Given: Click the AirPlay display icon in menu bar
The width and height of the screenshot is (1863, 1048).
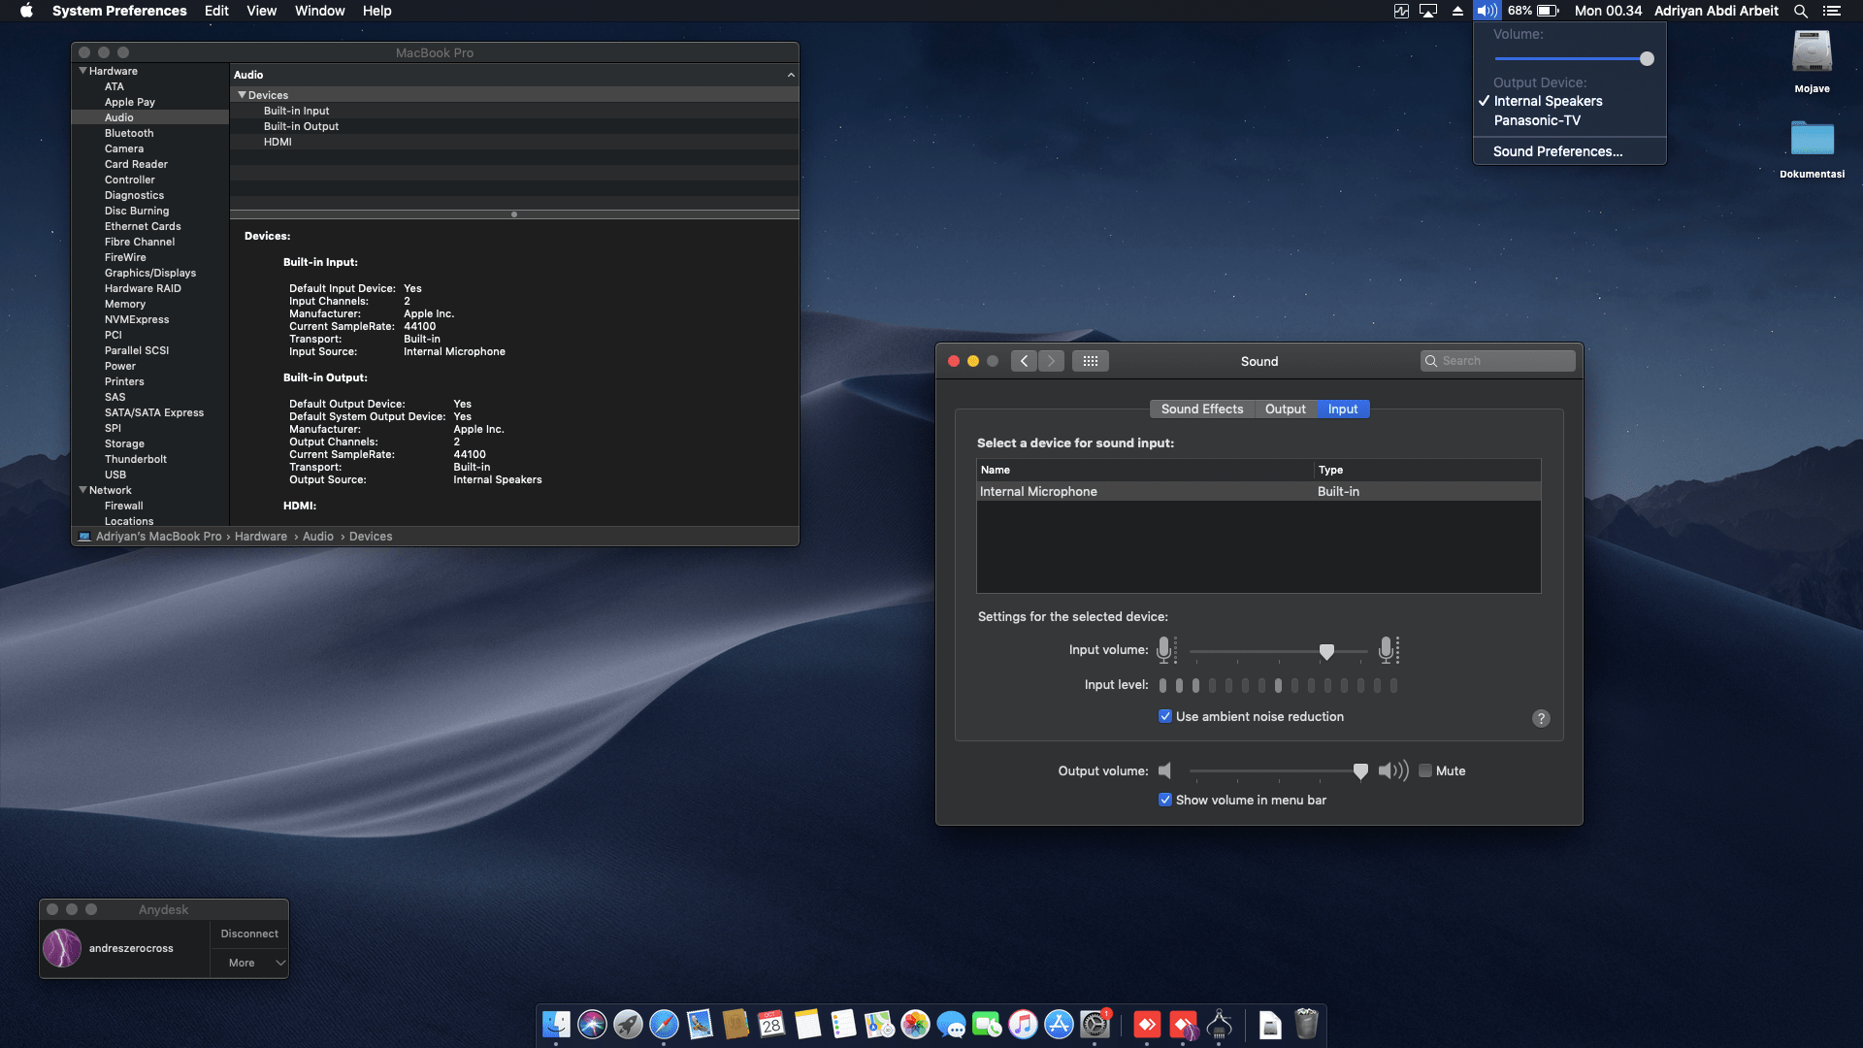Looking at the screenshot, I should (x=1428, y=11).
